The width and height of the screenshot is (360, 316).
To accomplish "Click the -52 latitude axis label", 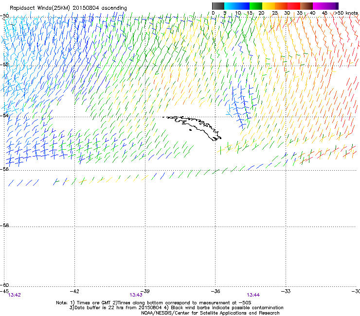I will point(4,65).
